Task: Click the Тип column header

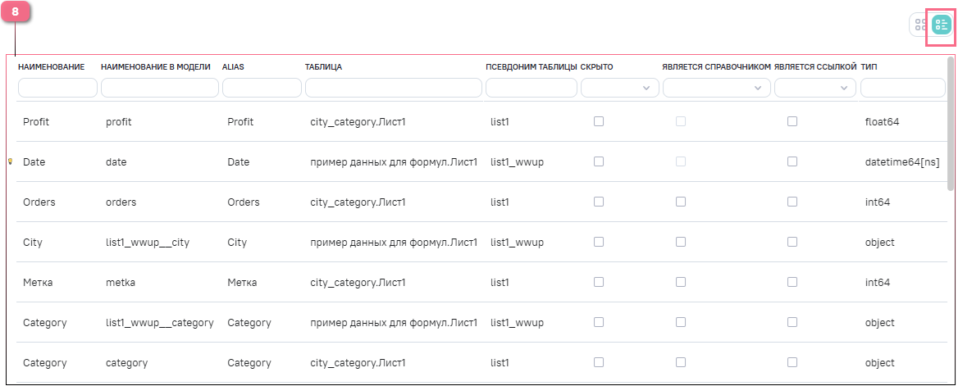Action: click(x=869, y=66)
